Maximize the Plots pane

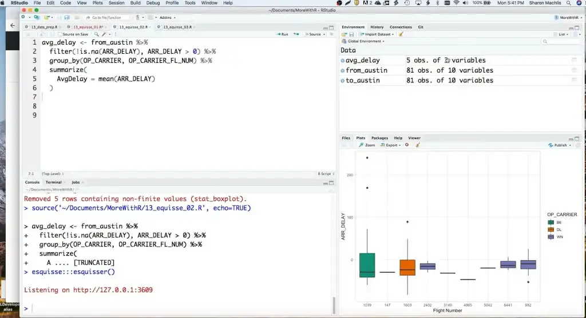[x=577, y=138]
